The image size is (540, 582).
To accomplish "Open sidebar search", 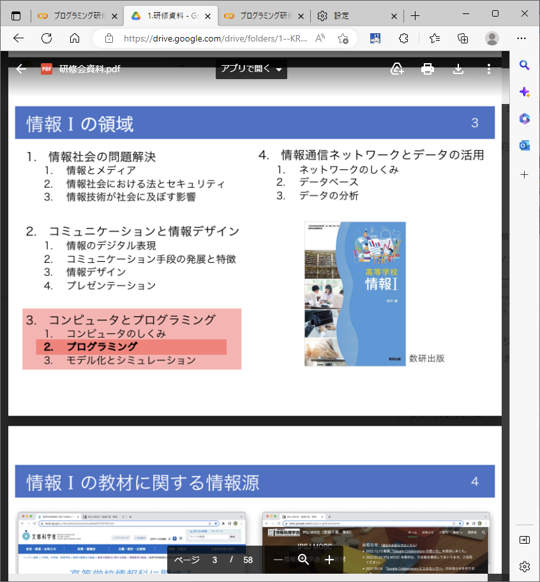I will coord(524,66).
